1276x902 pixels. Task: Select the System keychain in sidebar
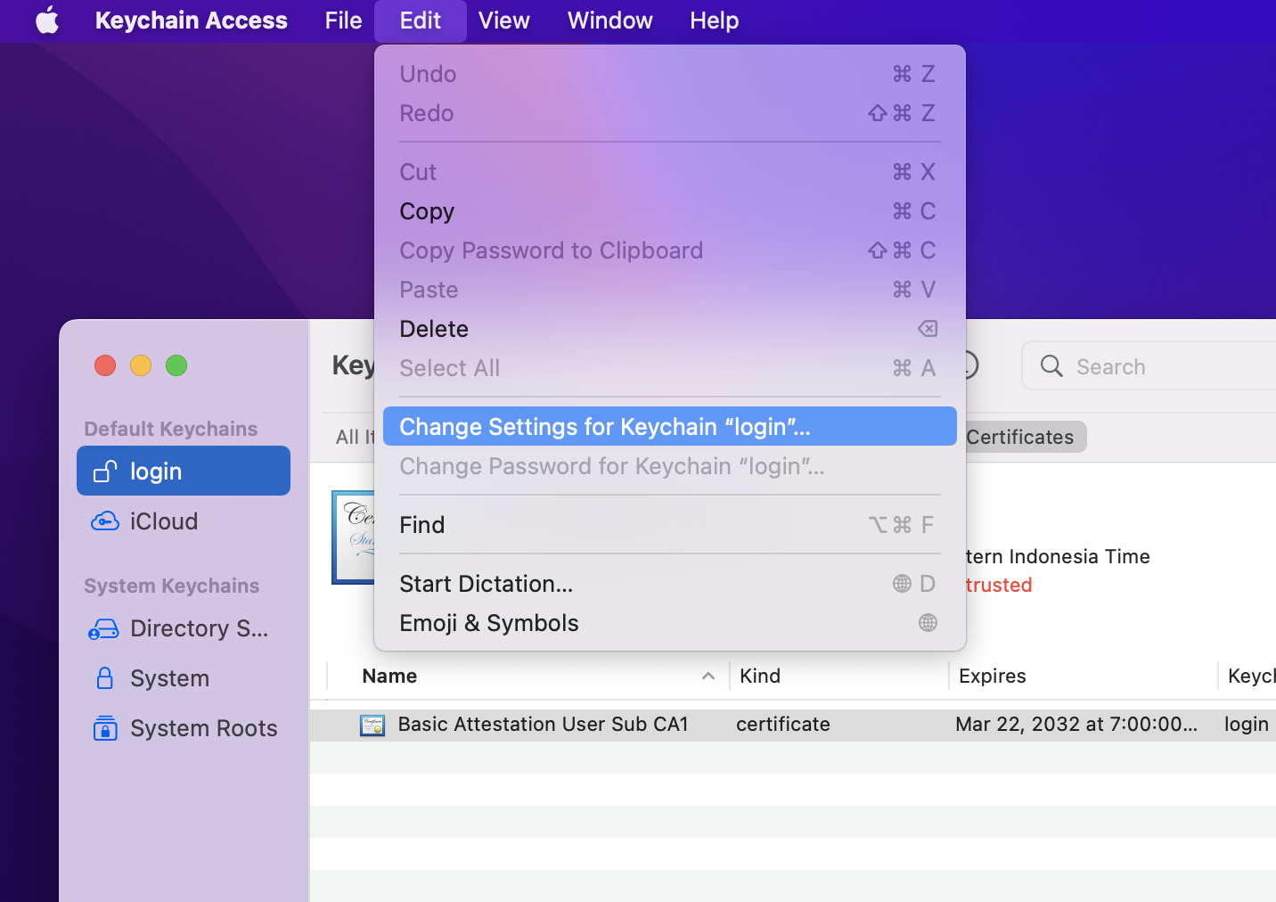(x=184, y=678)
